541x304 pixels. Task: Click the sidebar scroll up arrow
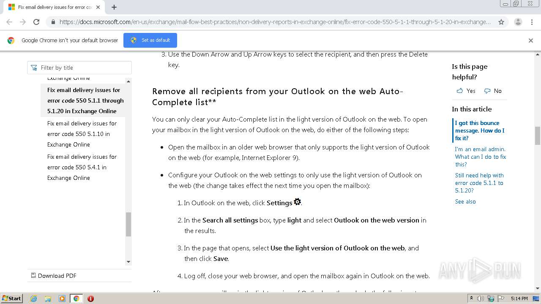pyautogui.click(x=128, y=81)
